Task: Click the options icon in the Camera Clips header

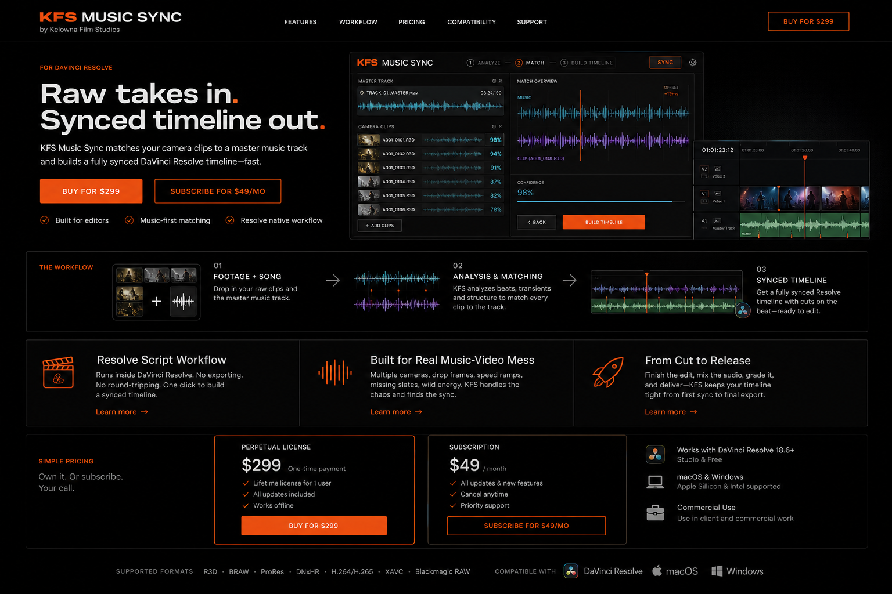Action: (494, 126)
